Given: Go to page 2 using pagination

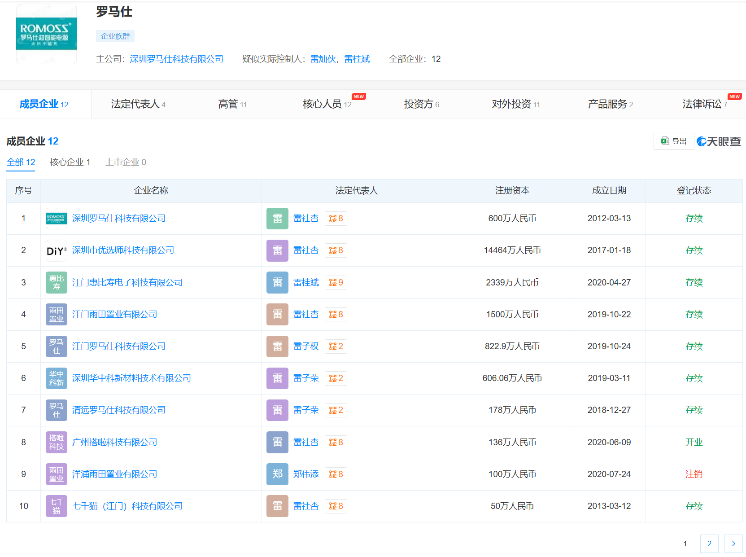Looking at the screenshot, I should tap(709, 544).
